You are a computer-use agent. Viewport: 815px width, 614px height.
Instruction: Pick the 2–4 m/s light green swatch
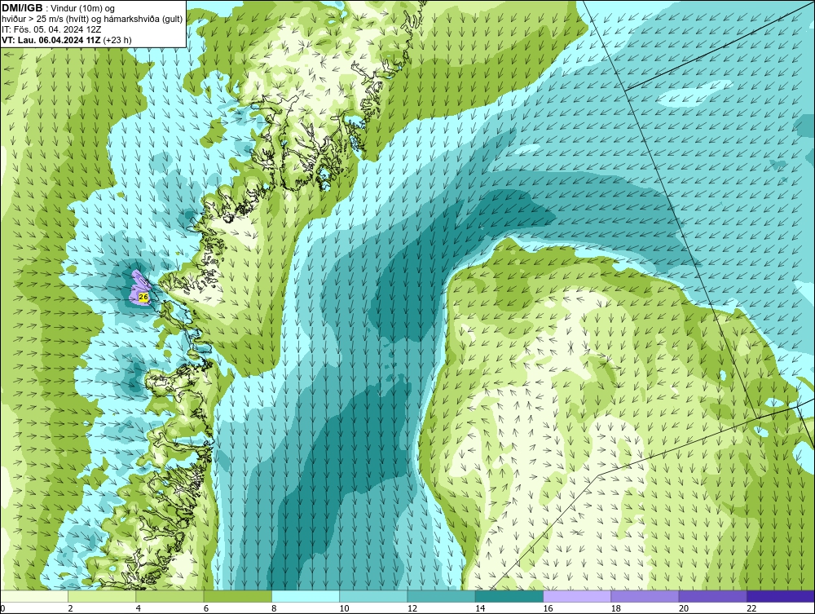pos(102,596)
